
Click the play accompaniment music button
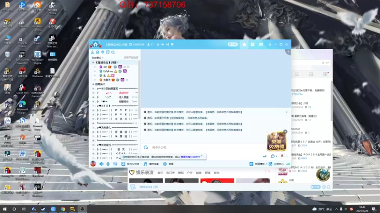(151, 164)
